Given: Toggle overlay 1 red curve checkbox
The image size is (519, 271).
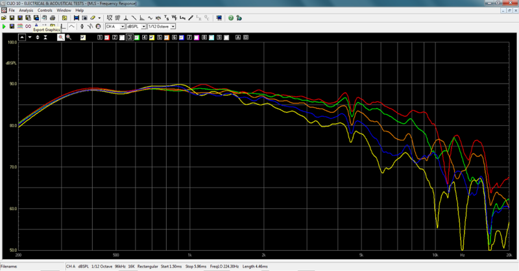Looking at the screenshot, I should tap(107, 38).
